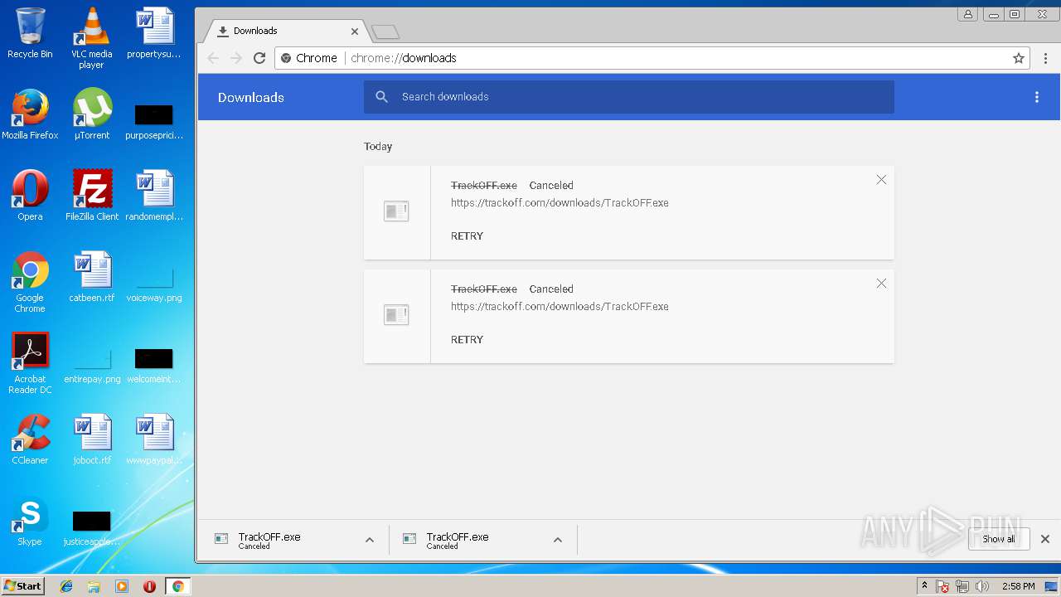Image resolution: width=1061 pixels, height=597 pixels.
Task: Launch CCleaner desktop shortcut
Action: coord(30,439)
